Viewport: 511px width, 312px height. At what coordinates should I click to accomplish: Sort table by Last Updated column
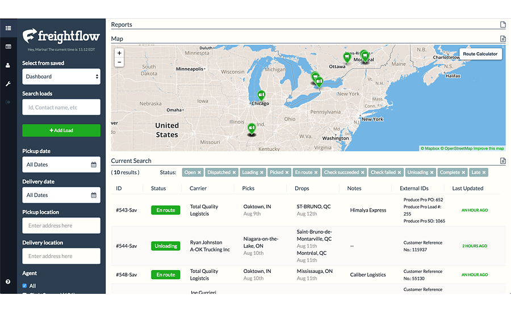pos(467,188)
